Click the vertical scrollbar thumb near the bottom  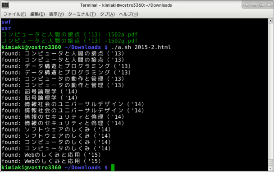pyautogui.click(x=270, y=163)
